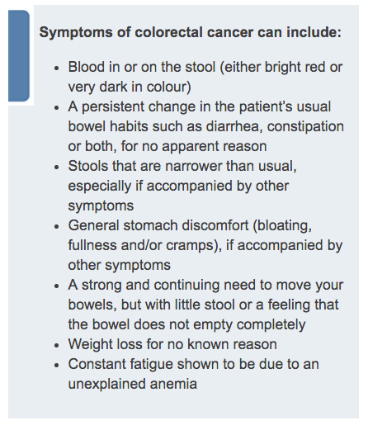
Task: Click the bullet before 'Weight loss'
Action: click(x=57, y=345)
